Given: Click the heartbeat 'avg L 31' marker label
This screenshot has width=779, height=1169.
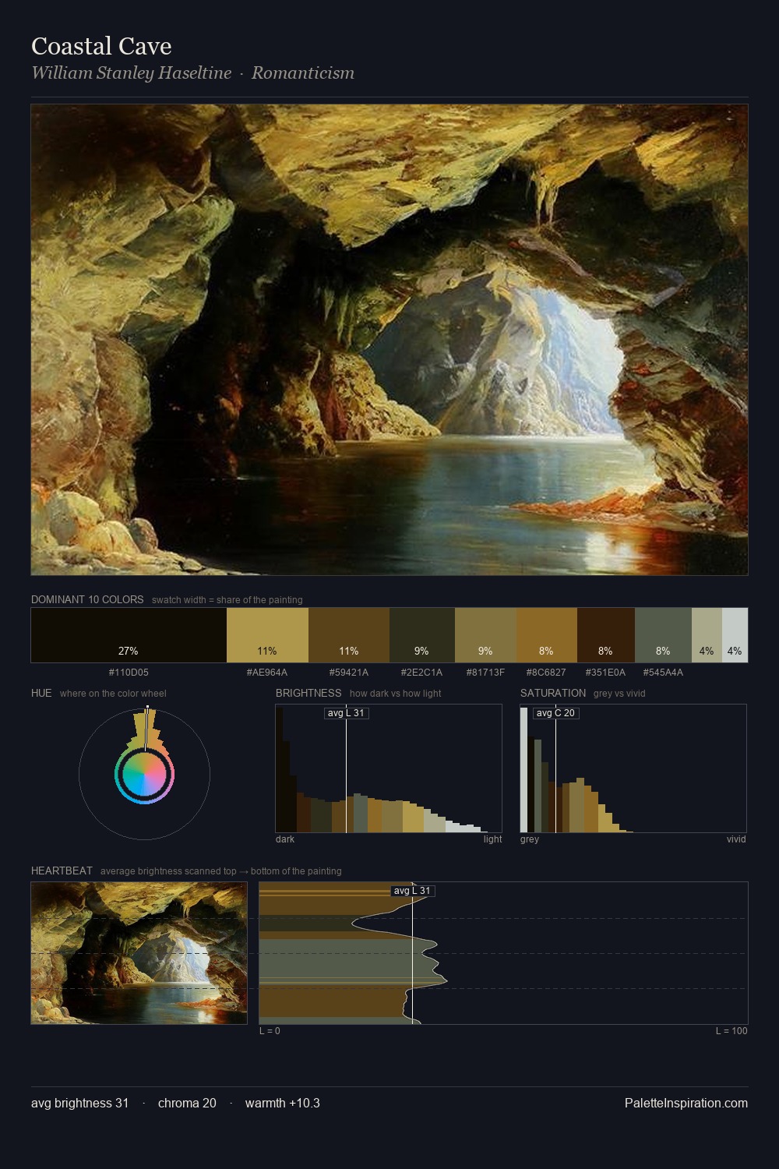Looking at the screenshot, I should coord(412,891).
